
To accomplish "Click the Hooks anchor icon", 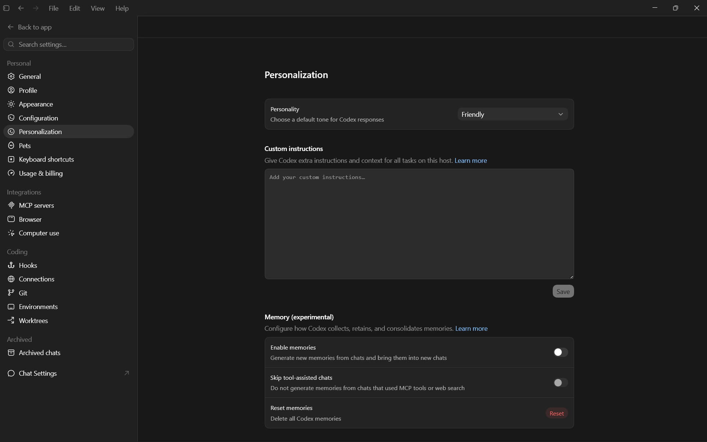I will click(x=11, y=265).
